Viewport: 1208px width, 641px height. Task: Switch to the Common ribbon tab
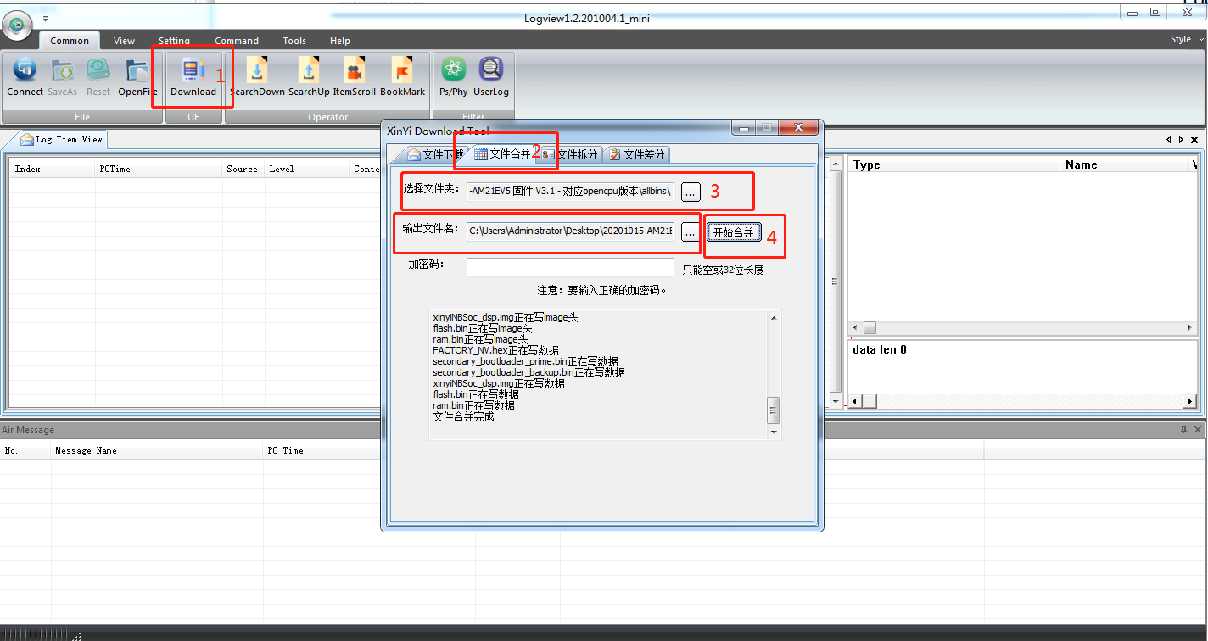(x=70, y=41)
